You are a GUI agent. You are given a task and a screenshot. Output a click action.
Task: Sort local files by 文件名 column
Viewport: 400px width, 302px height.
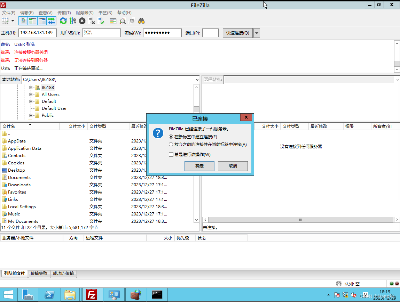tap(30, 126)
